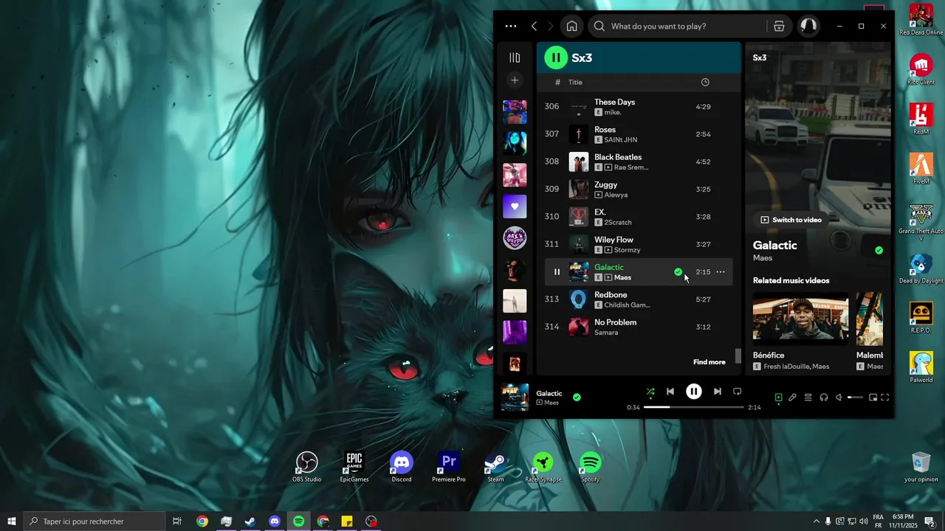945x531 pixels.
Task: Open Spotify from the taskbar
Action: coord(298,521)
